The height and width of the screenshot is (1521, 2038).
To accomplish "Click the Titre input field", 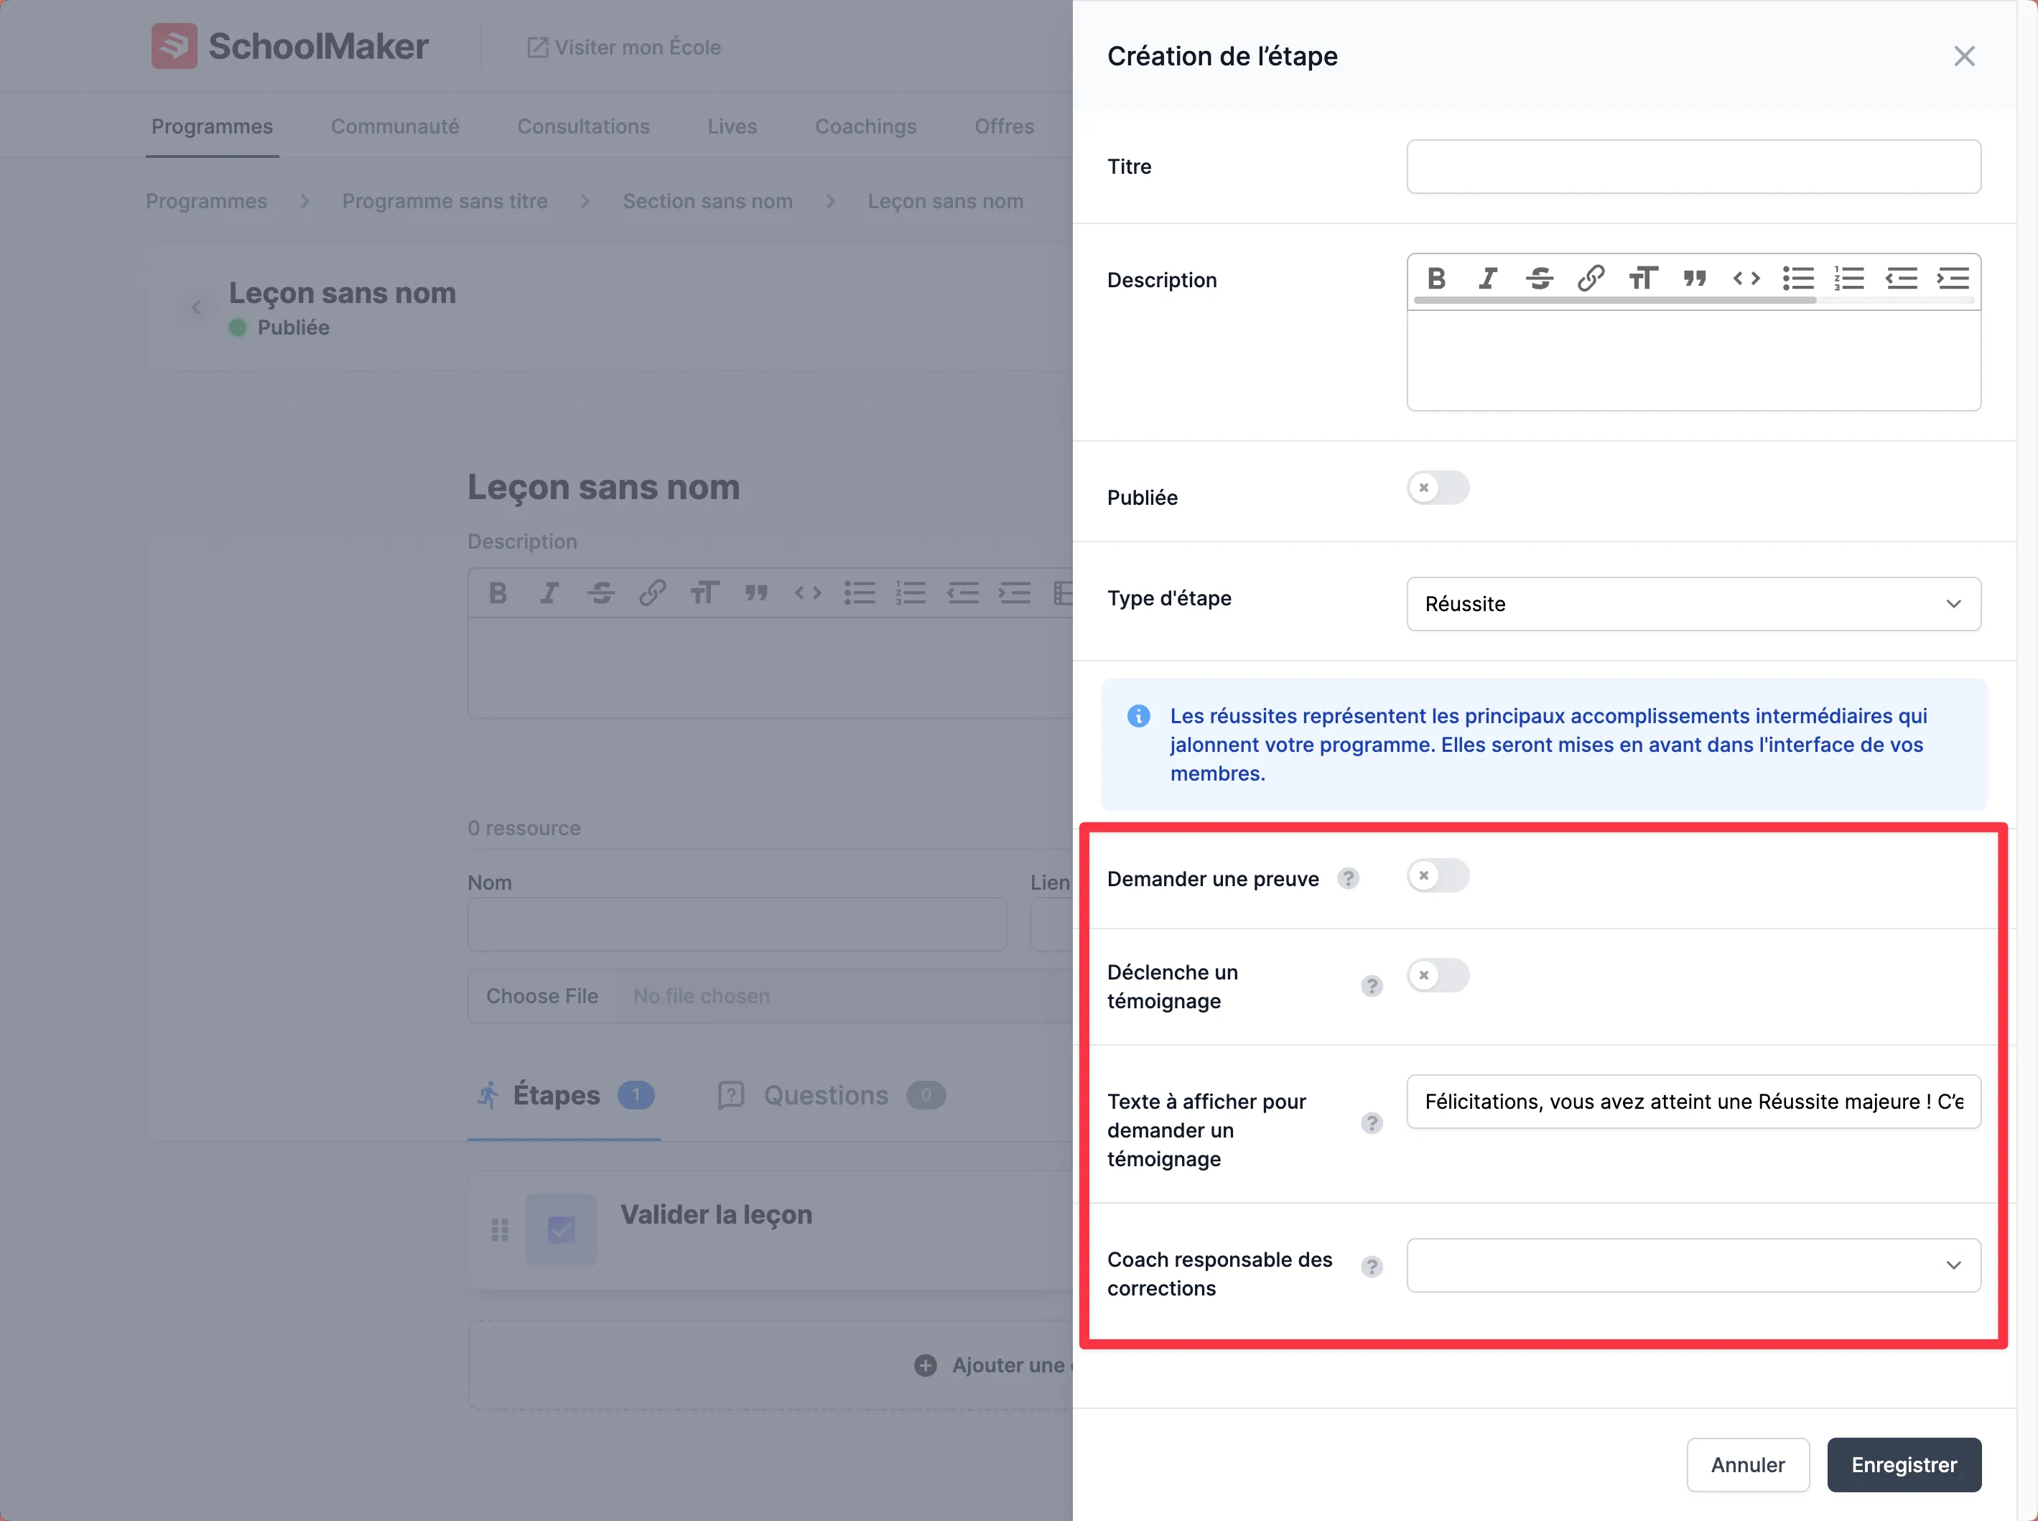I will coord(1694,167).
